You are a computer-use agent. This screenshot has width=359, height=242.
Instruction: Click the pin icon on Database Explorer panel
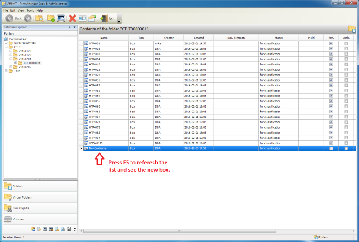[x=70, y=27]
